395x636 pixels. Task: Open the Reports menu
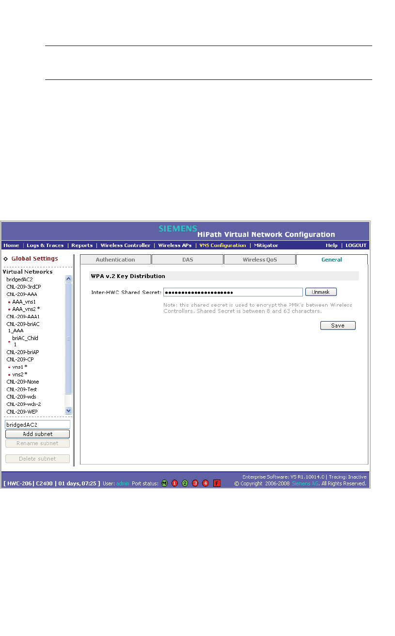82,246
